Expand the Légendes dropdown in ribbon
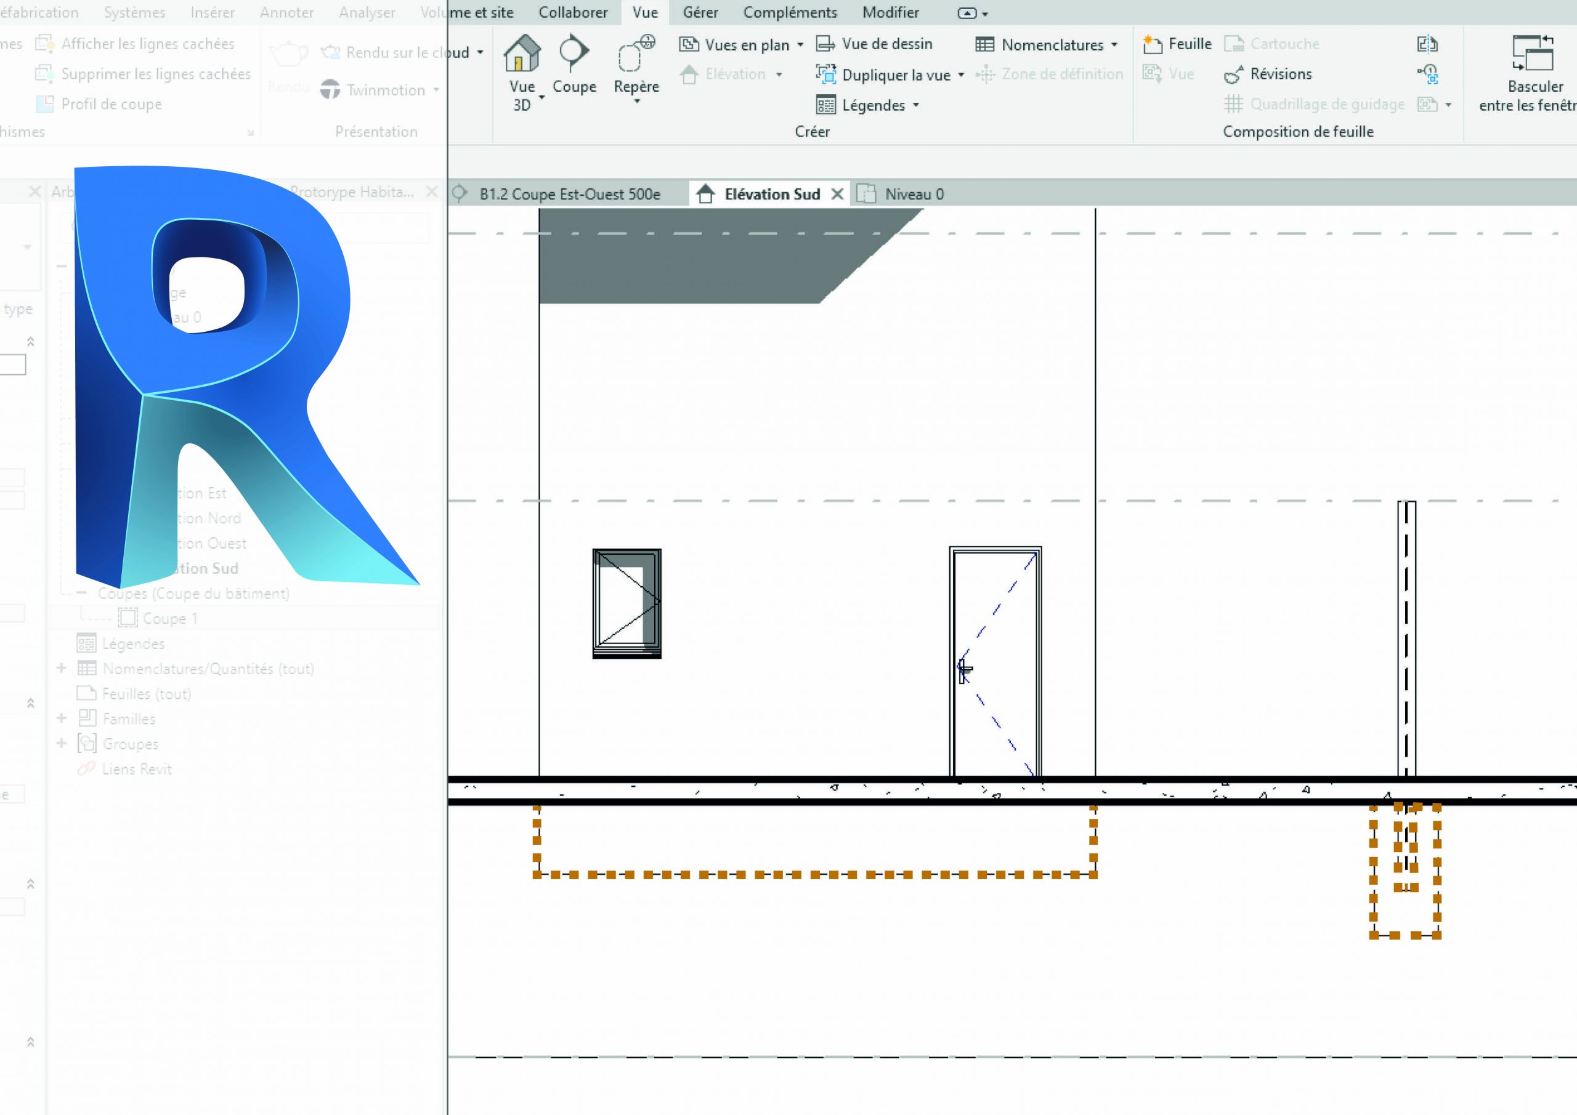Image resolution: width=1577 pixels, height=1115 pixels. click(x=916, y=106)
